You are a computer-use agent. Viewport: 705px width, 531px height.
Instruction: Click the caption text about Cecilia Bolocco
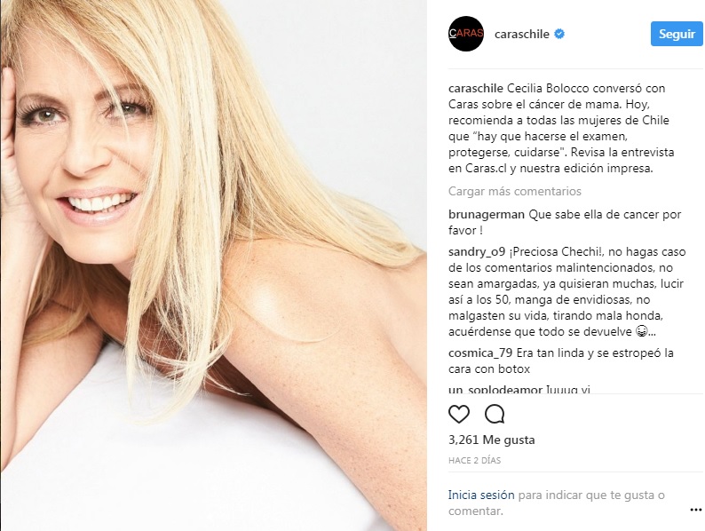coord(561,128)
